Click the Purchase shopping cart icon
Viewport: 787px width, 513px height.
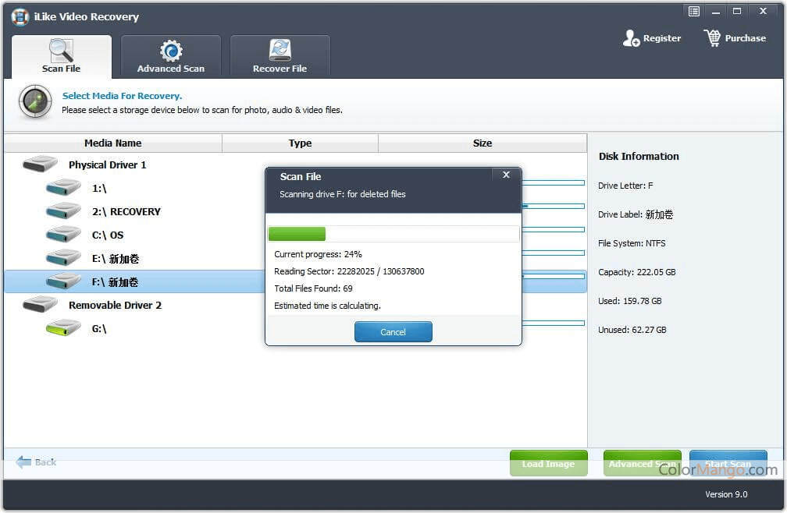pyautogui.click(x=712, y=37)
